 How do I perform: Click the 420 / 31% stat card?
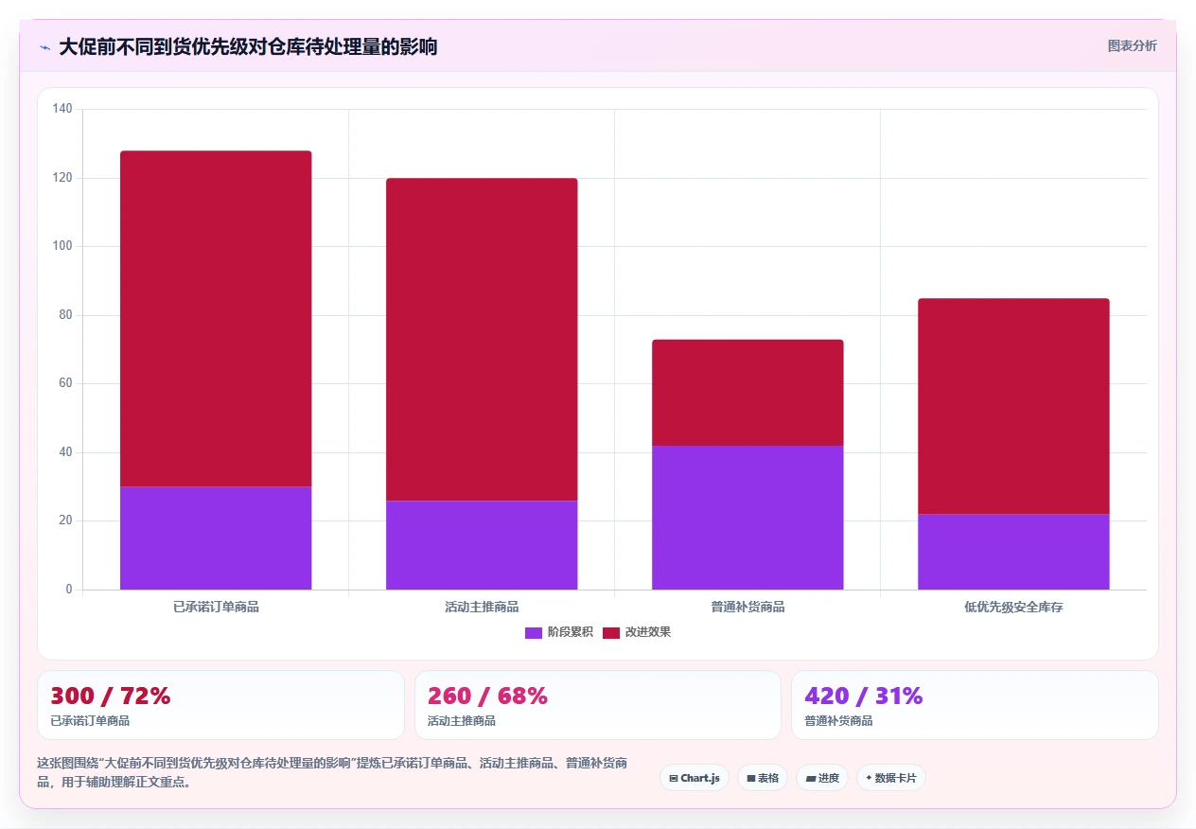tap(975, 705)
